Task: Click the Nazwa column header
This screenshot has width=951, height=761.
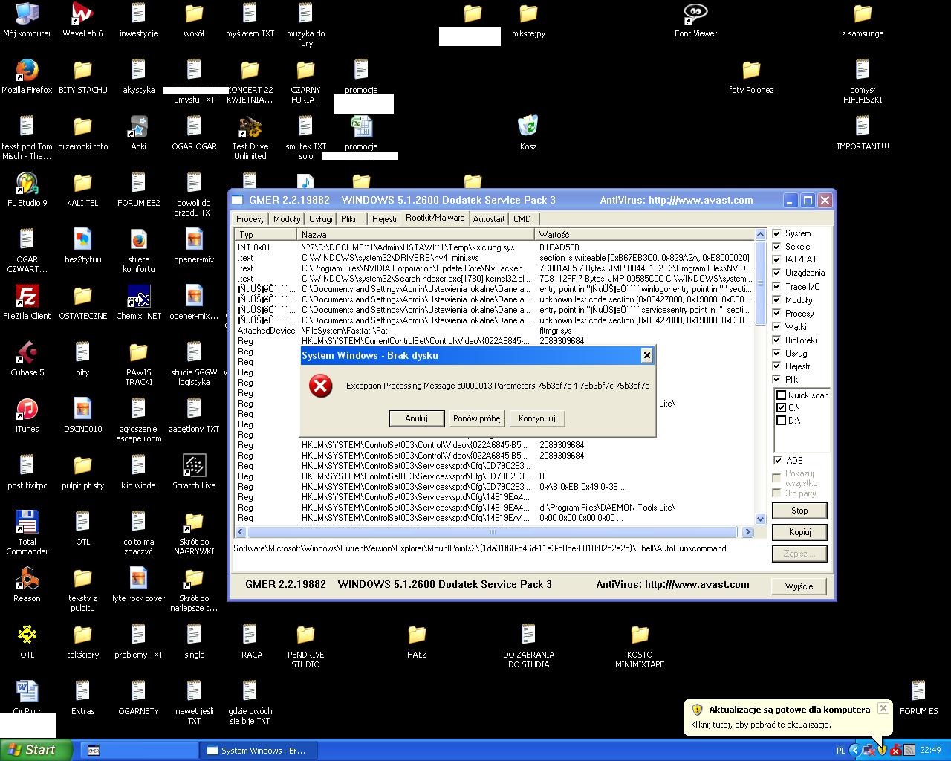Action: click(416, 234)
